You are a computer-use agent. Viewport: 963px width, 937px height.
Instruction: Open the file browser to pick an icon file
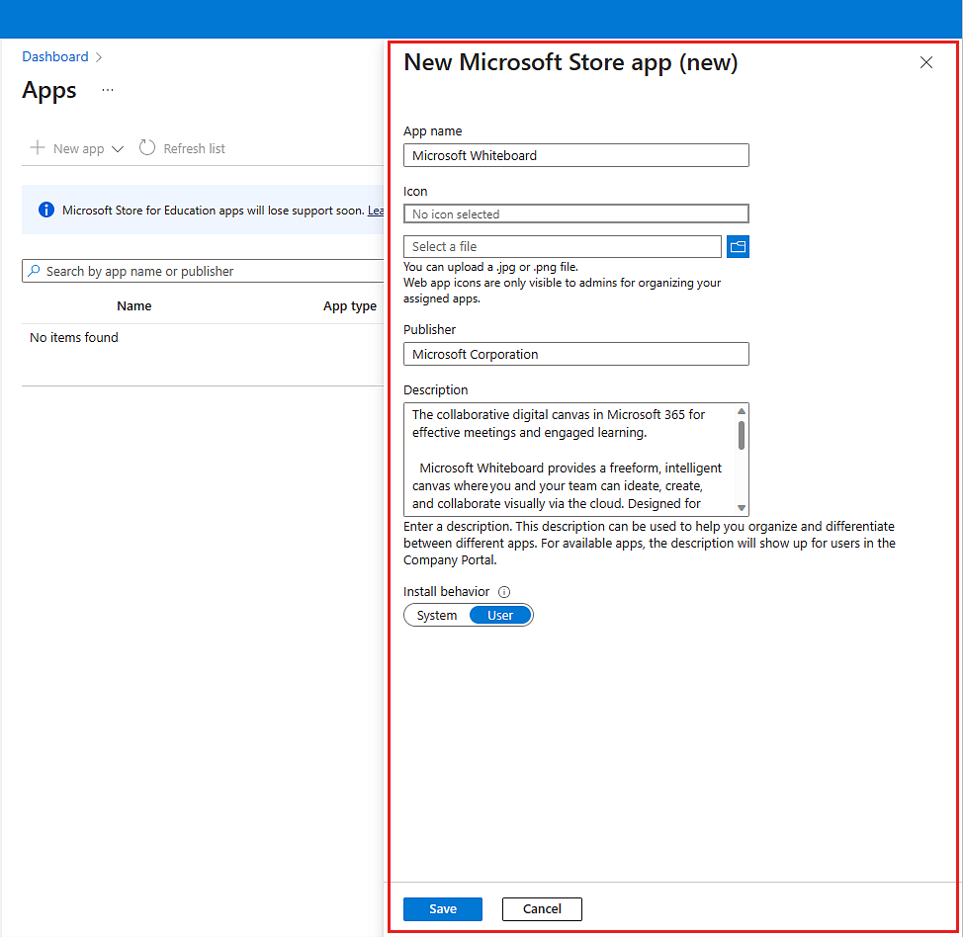click(x=738, y=246)
